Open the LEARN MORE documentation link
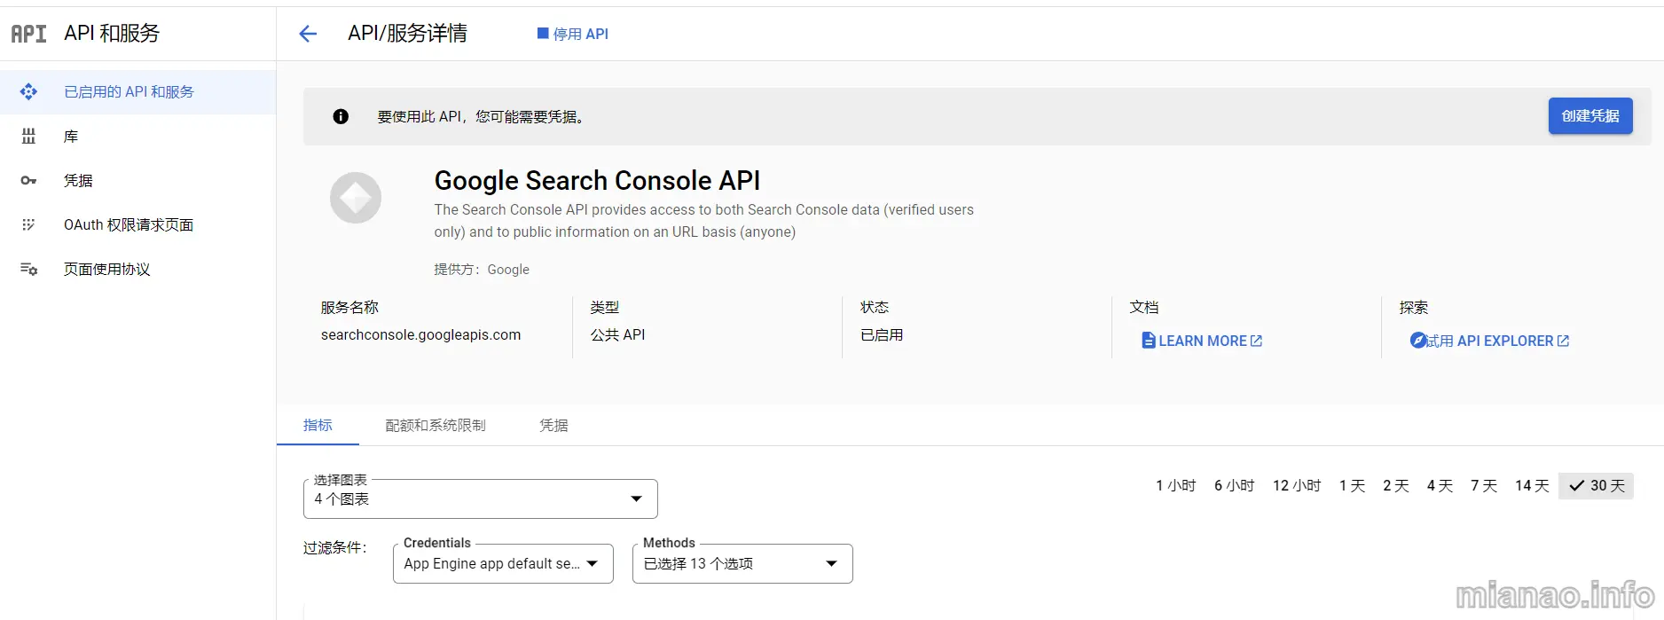Image resolution: width=1664 pixels, height=620 pixels. click(x=1202, y=341)
